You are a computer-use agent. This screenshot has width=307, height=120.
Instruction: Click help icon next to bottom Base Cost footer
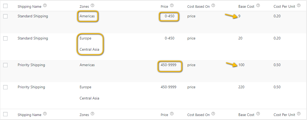click(258, 114)
